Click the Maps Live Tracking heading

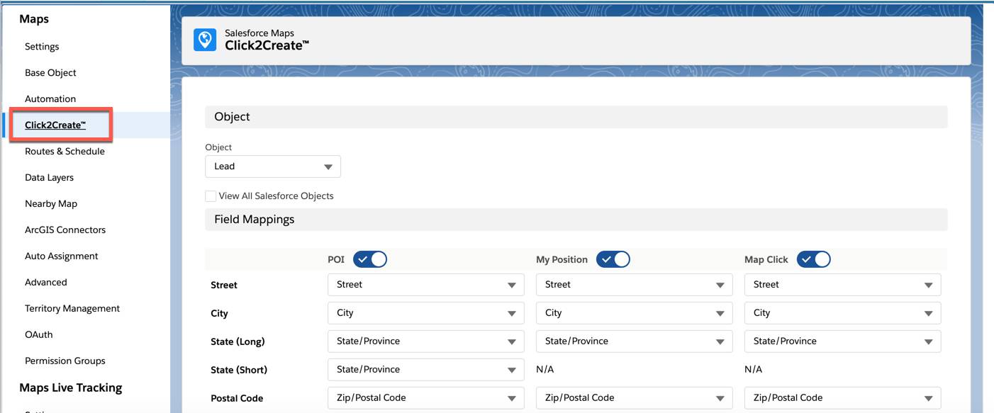71,387
